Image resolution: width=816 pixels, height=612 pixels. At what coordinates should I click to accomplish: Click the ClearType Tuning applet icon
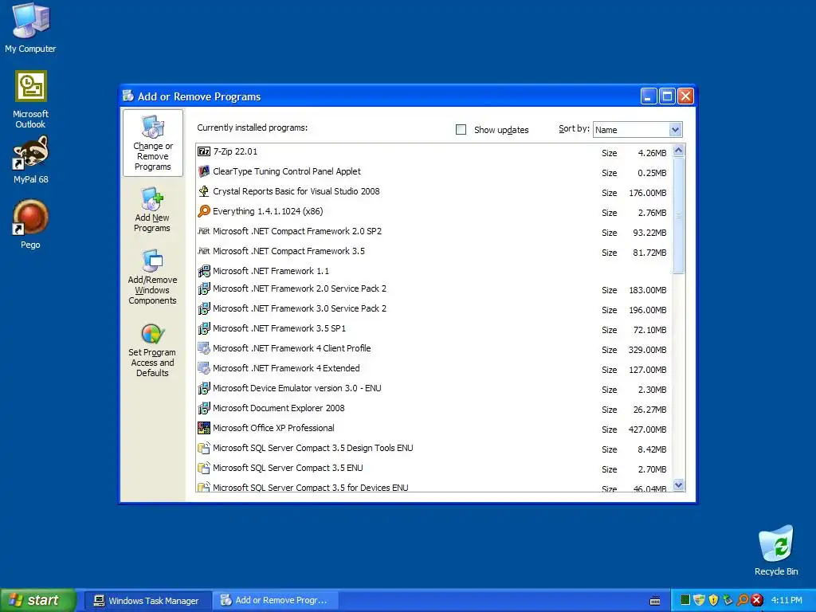click(204, 171)
